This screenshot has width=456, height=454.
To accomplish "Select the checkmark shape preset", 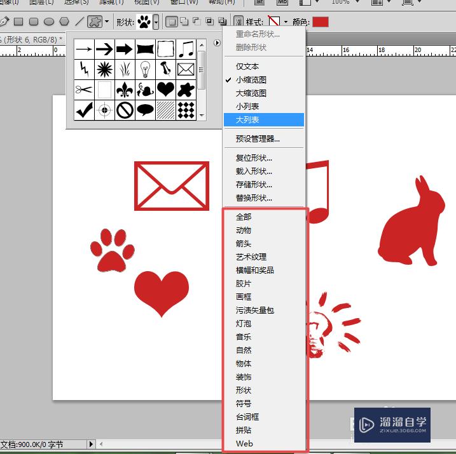I will (x=84, y=110).
